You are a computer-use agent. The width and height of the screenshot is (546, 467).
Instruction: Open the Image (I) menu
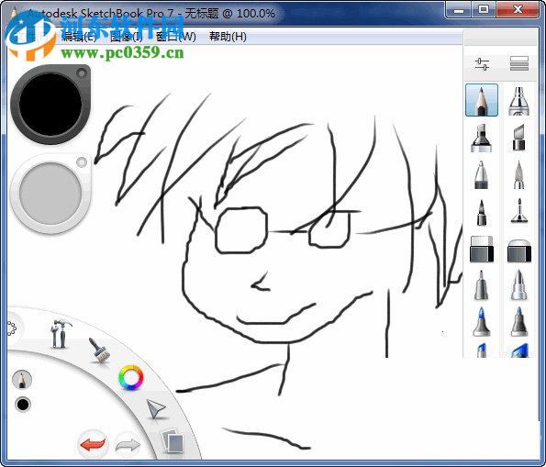click(x=126, y=37)
